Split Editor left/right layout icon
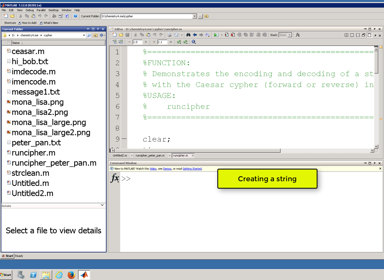This screenshot has width=384, height=280. click(x=352, y=35)
